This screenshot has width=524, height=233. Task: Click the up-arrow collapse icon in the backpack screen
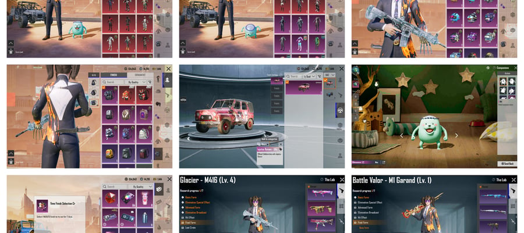11,153
